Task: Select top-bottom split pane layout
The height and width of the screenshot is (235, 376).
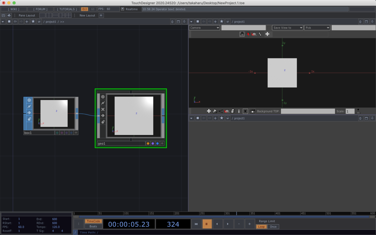Action: 55,15
